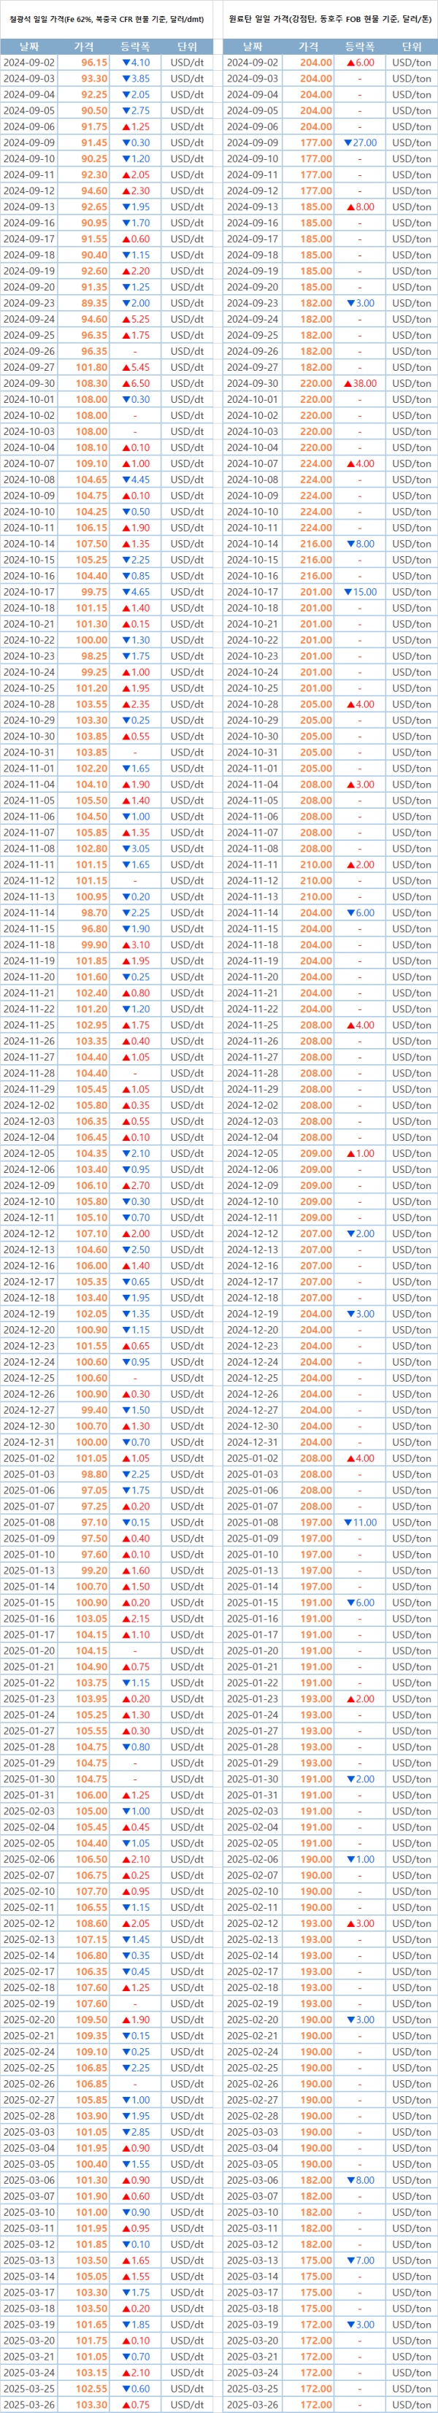Select the red up arrow next to 5.45

coord(126,367)
